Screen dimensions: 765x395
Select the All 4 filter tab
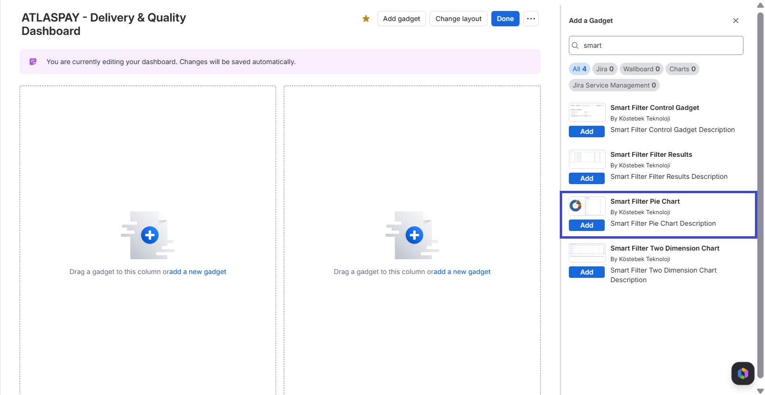[x=579, y=69]
